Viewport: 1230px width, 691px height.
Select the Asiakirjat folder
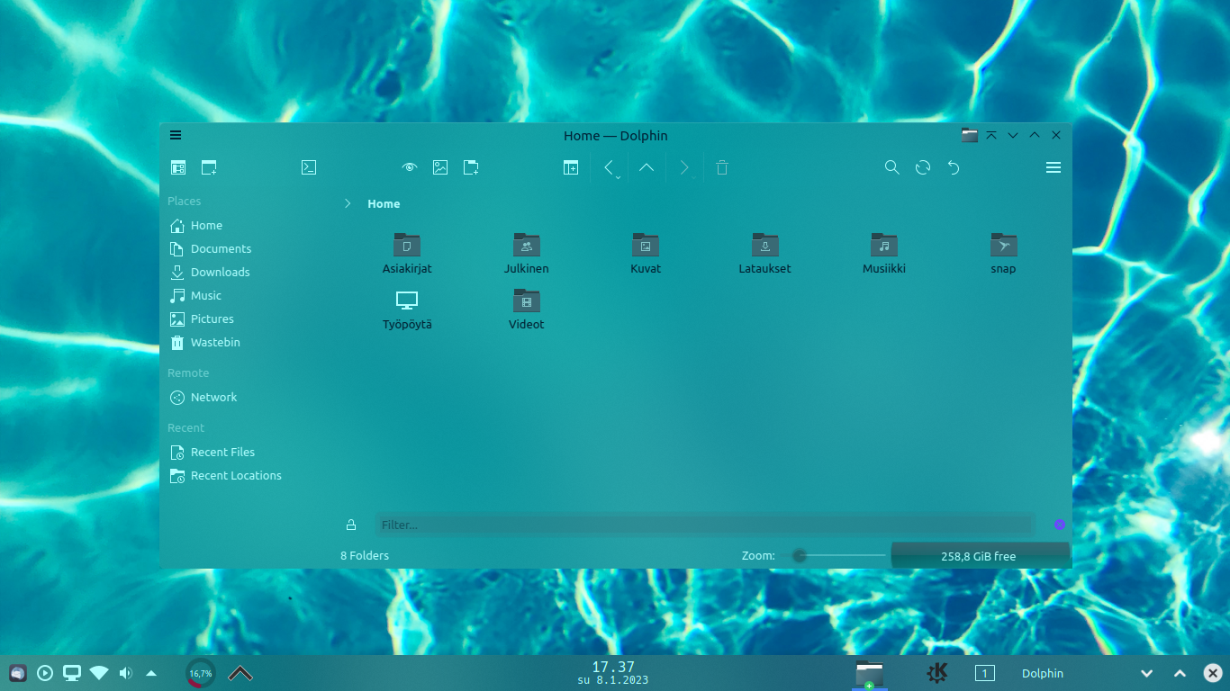407,254
